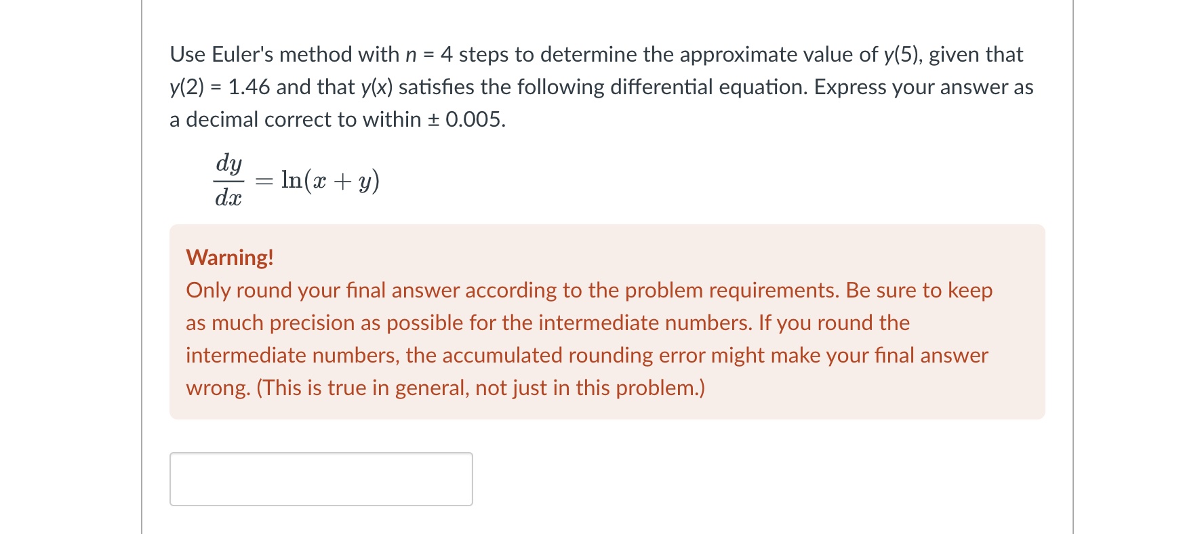Click the Warning! heading text
Viewport: 1181px width, 534px height.
[x=228, y=258]
